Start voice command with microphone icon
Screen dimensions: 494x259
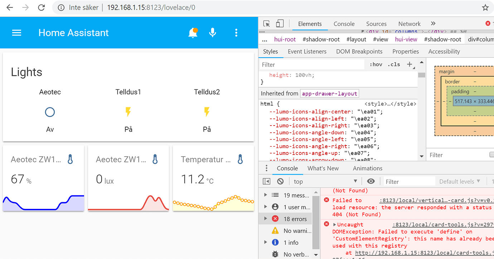tap(213, 33)
